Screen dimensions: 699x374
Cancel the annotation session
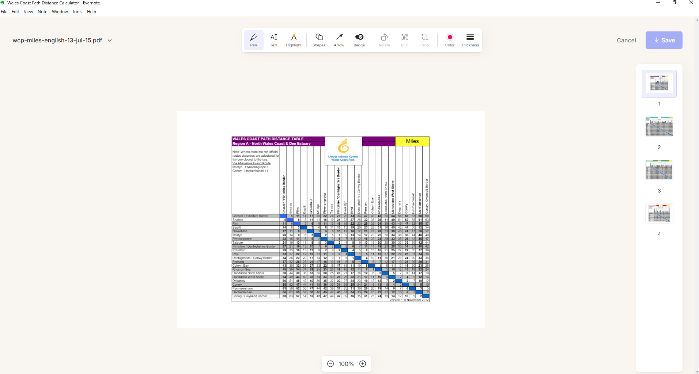tap(626, 40)
